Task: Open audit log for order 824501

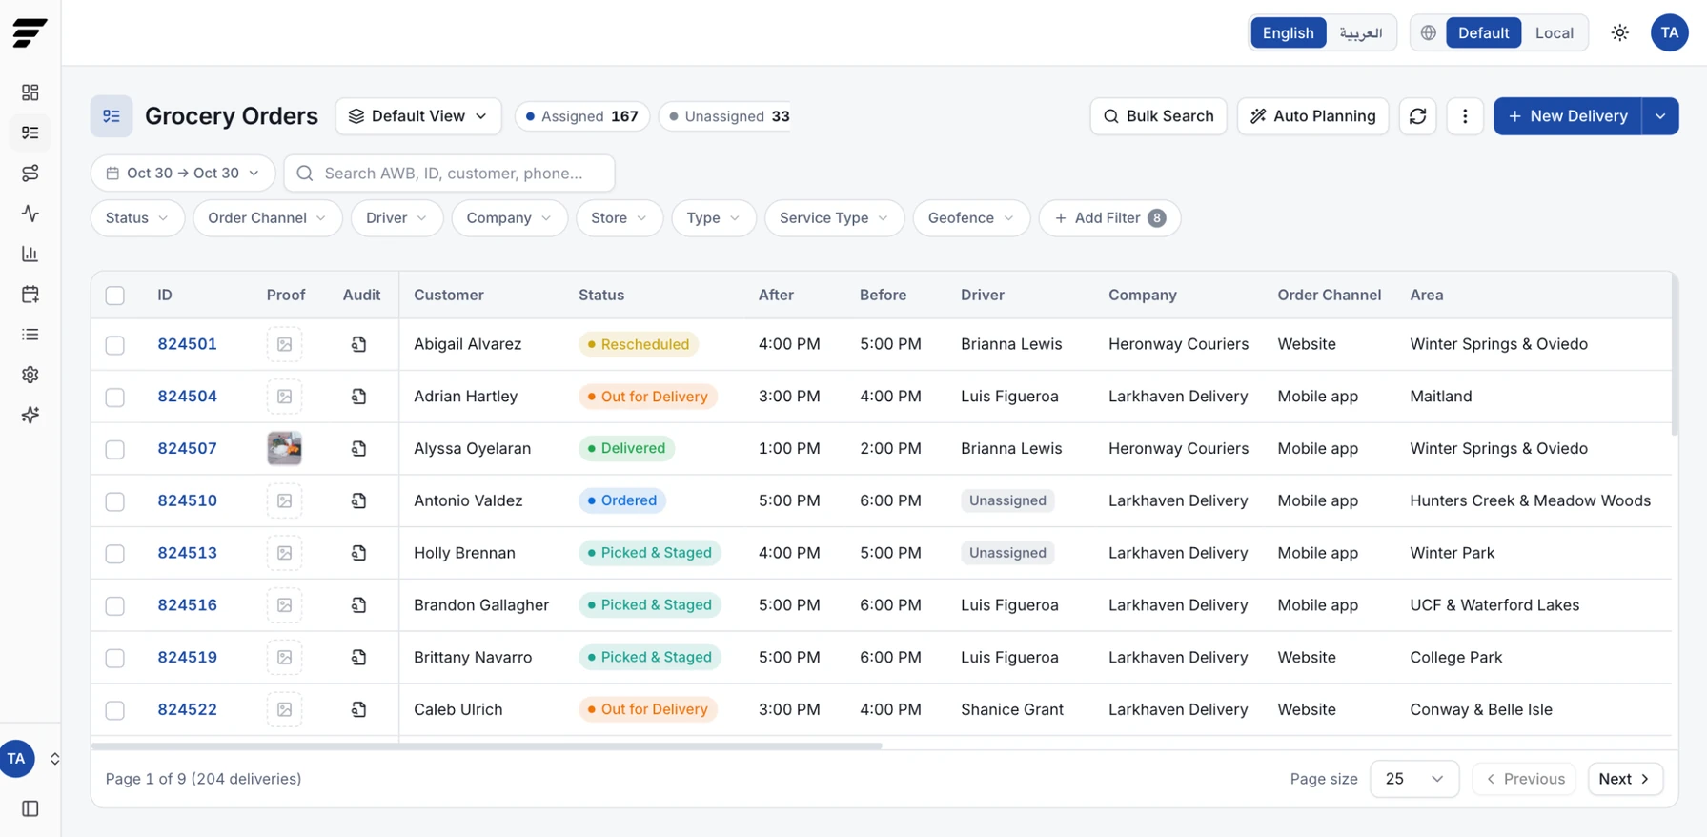Action: click(358, 344)
